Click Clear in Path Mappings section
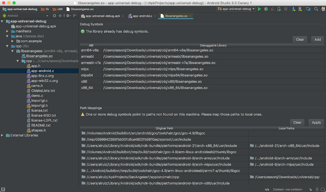This screenshot has width=326, height=192. point(297,122)
